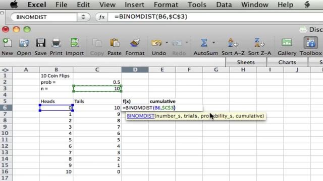Viewport: 323px width, 181px height.
Task: Click the select-all corner of the sheet
Action: point(6,70)
